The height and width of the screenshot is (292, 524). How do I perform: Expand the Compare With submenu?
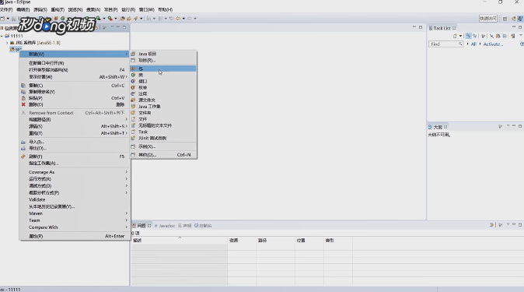(75, 227)
